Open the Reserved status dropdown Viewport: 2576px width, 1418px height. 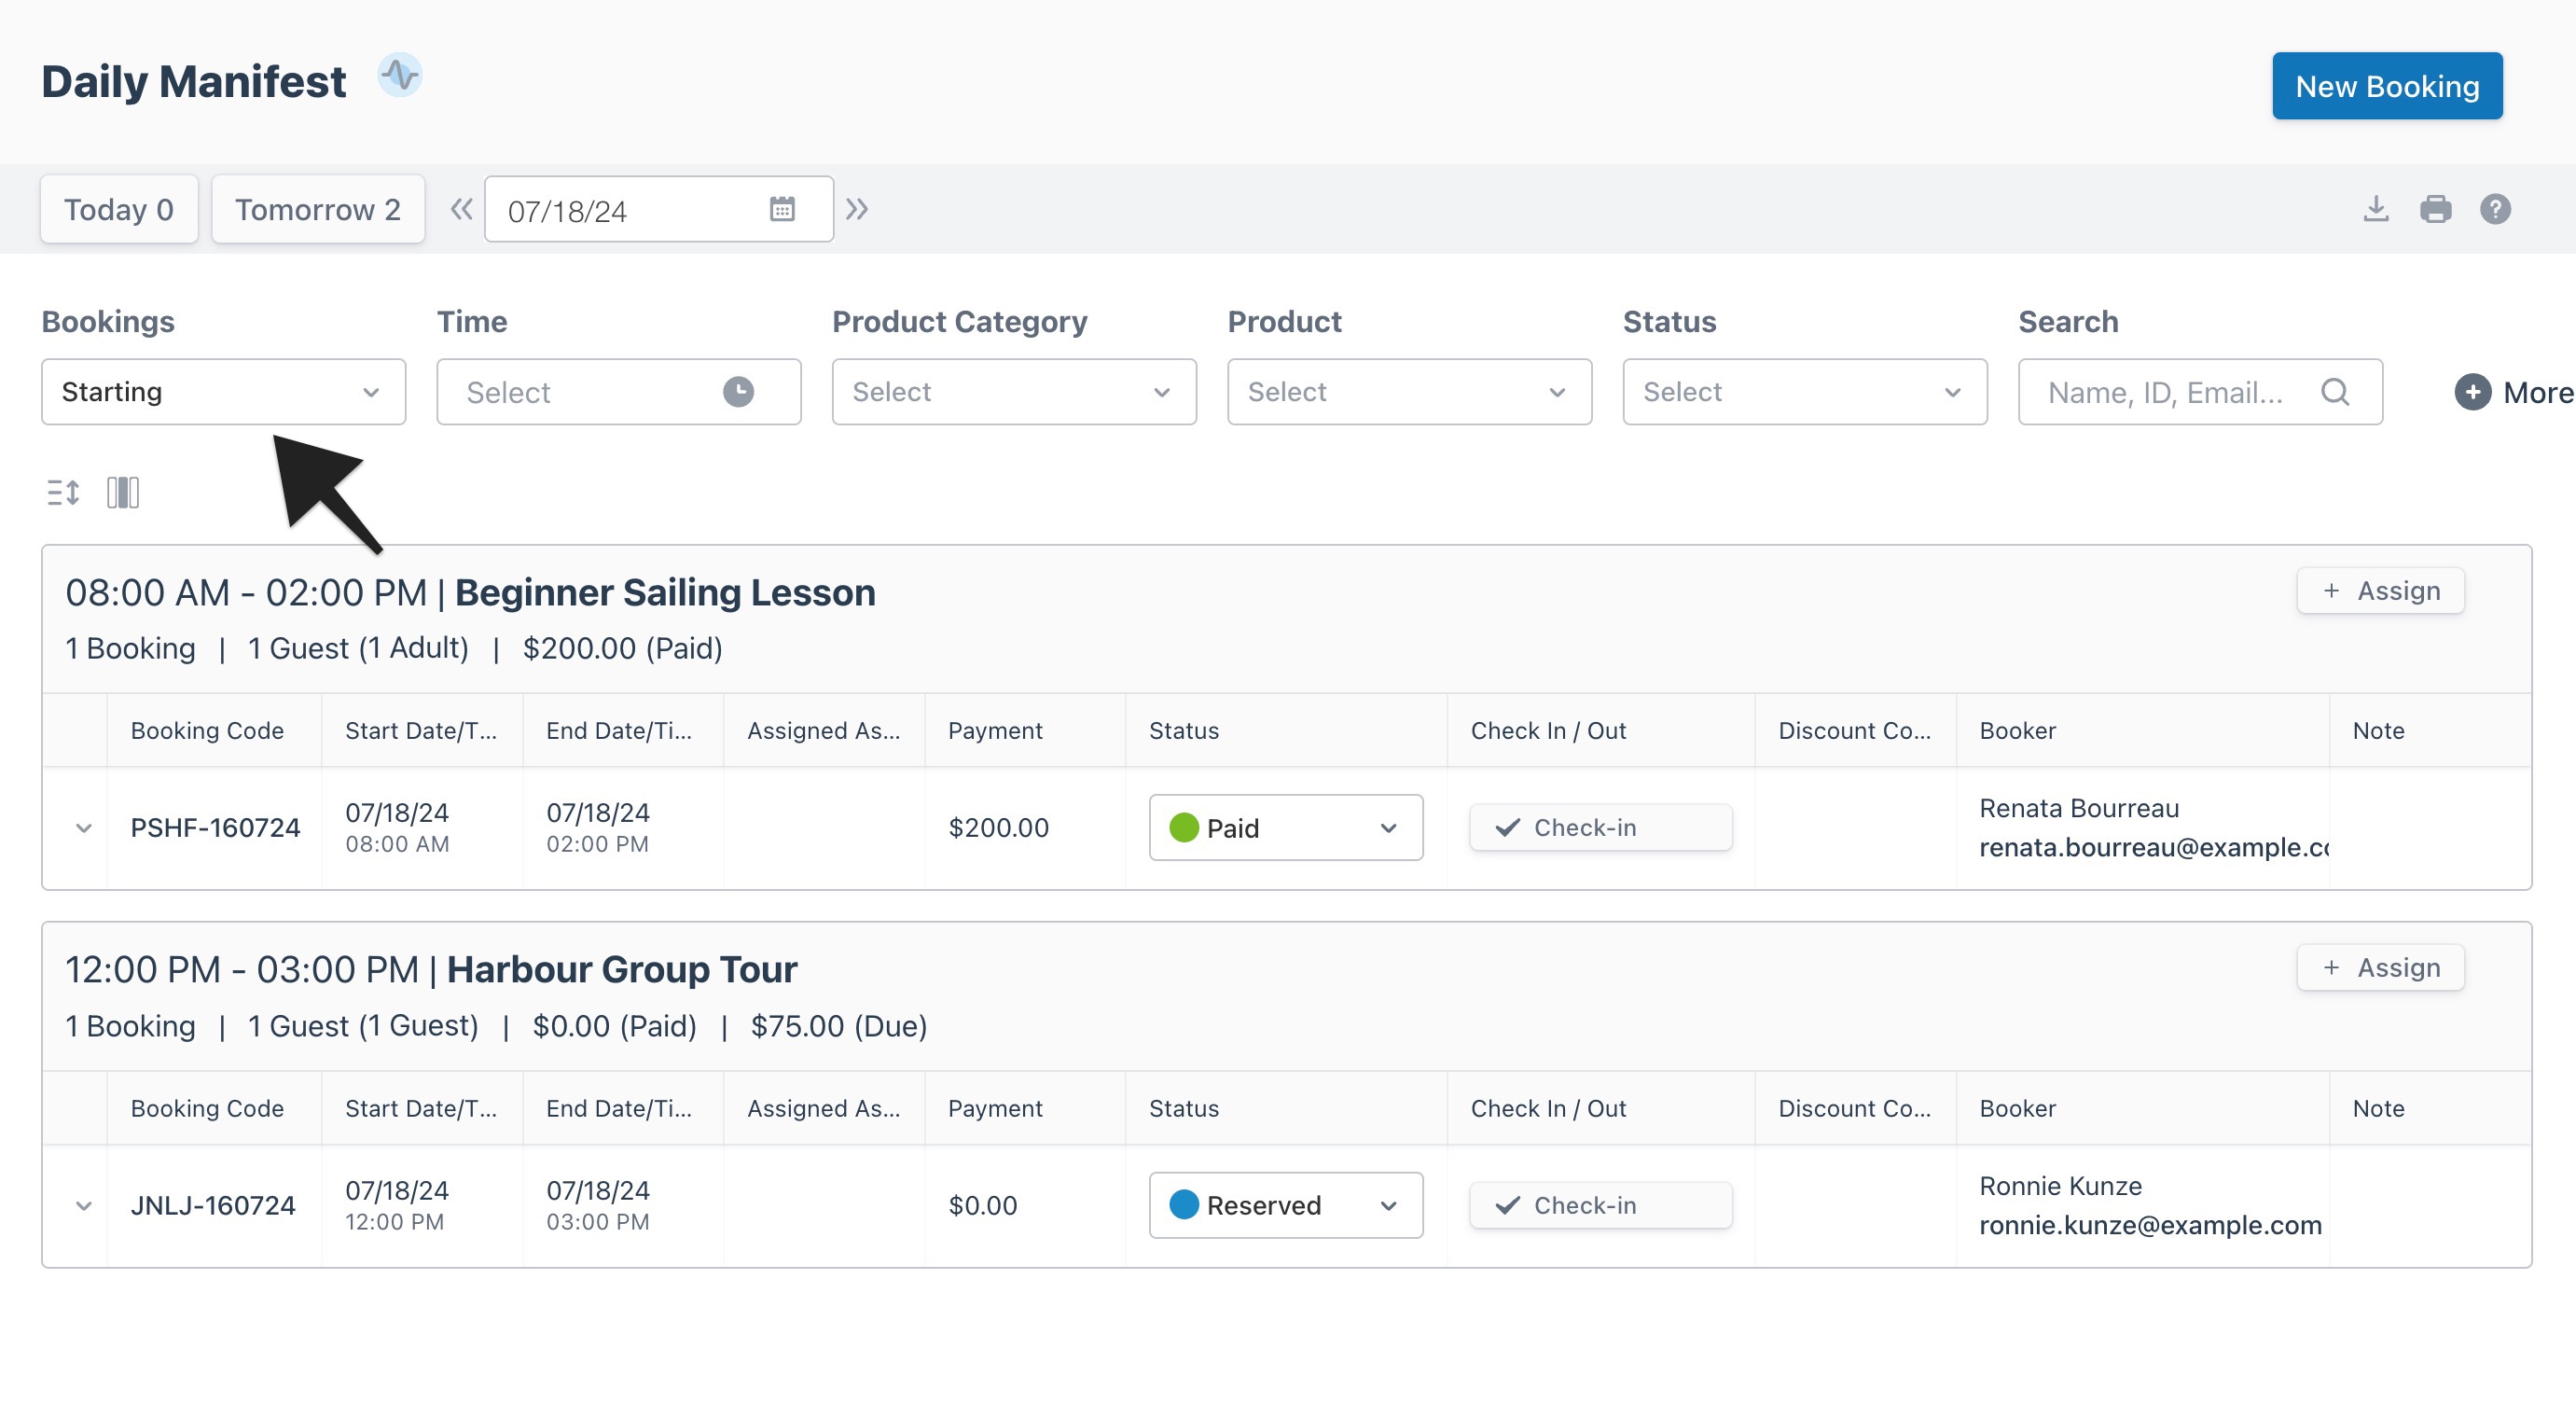coord(1286,1206)
